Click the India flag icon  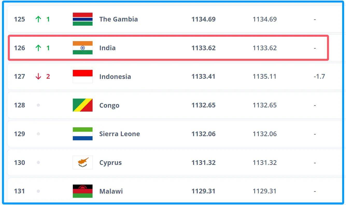coord(83,48)
